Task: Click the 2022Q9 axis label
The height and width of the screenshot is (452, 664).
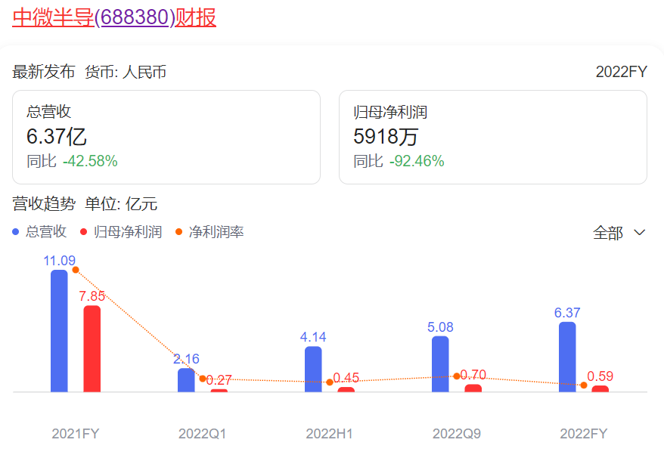Action: tap(457, 434)
